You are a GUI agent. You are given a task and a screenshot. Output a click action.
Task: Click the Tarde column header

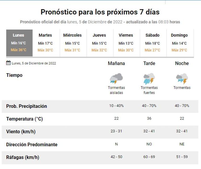tap(149, 63)
